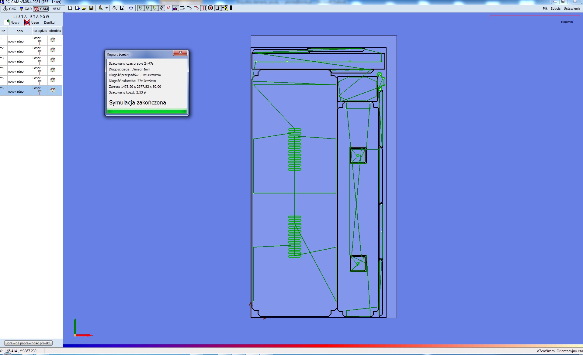Toggle the square with red dot button

click(x=217, y=8)
